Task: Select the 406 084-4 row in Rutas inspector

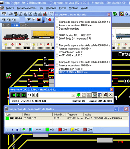Action: pos(67,118)
